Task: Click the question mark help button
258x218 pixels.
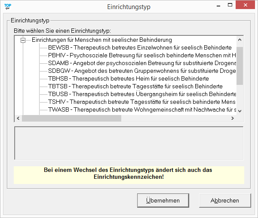Action: 229,5
